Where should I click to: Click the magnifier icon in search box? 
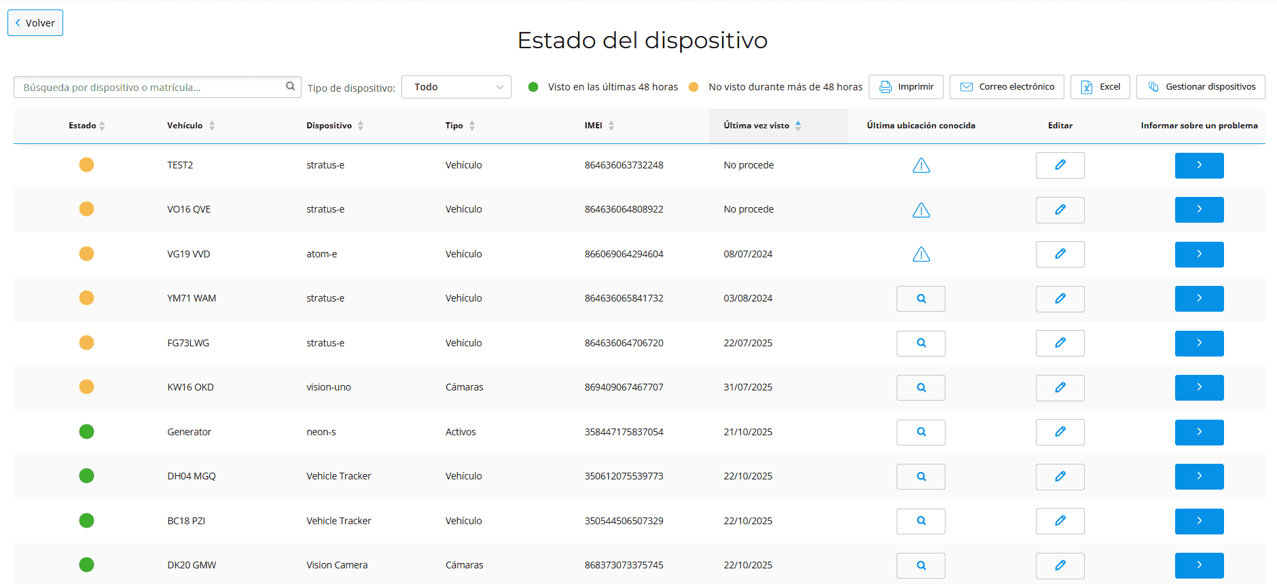pyautogui.click(x=290, y=86)
